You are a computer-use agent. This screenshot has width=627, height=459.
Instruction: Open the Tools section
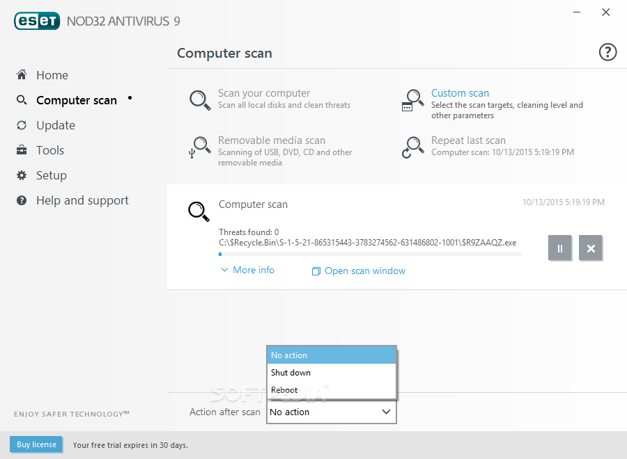[x=50, y=150]
